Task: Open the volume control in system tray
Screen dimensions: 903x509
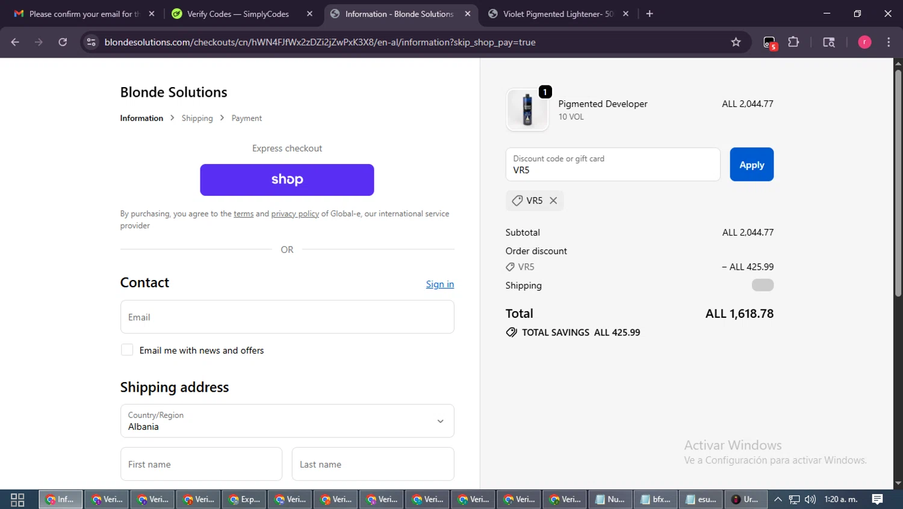Action: (810, 499)
